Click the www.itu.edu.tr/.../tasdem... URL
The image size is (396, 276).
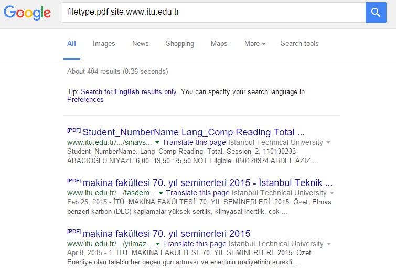point(111,193)
